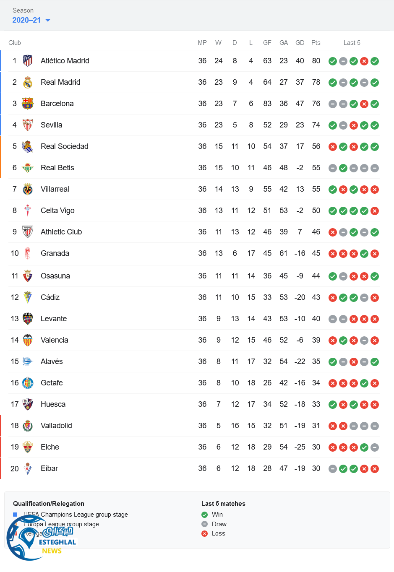Click the Eibar club crest
Image resolution: width=394 pixels, height=572 pixels.
click(28, 468)
